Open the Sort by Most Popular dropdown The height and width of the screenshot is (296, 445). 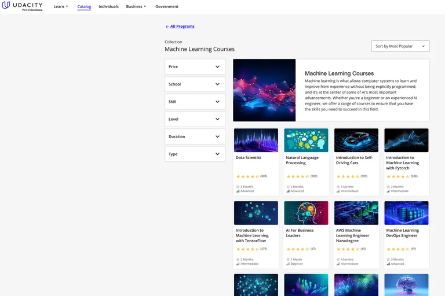tap(400, 46)
